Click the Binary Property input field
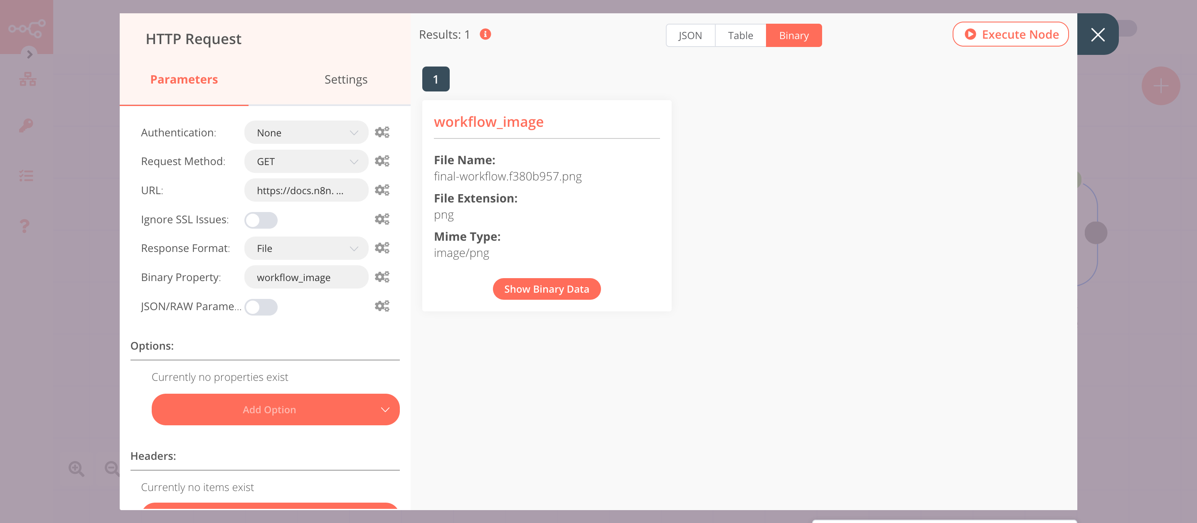 (x=306, y=276)
